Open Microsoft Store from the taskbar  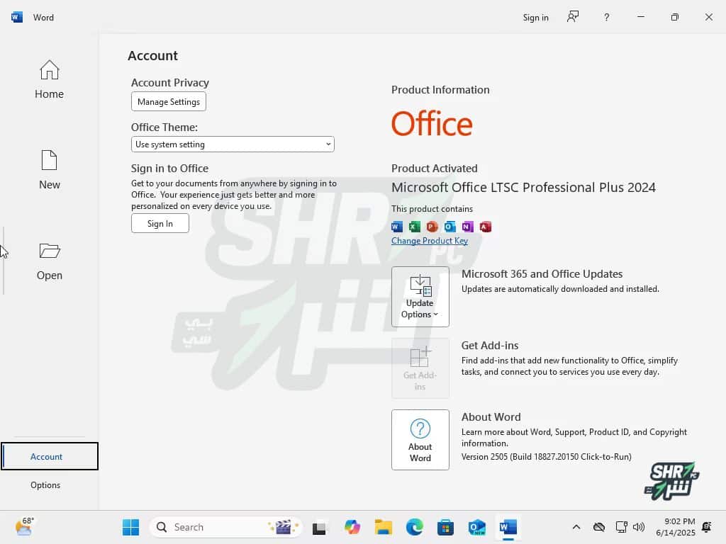pos(445,527)
